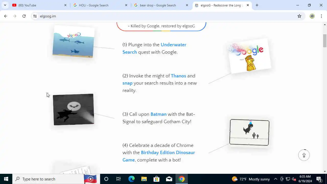
Task: Open Cortana circle icon on taskbar
Action: [x=106, y=179]
